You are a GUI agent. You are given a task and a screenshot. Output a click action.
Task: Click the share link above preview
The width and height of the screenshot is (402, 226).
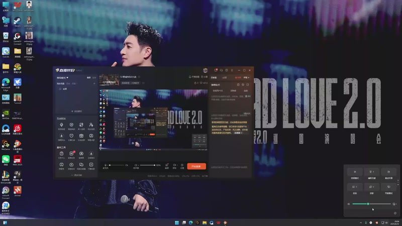point(205,77)
